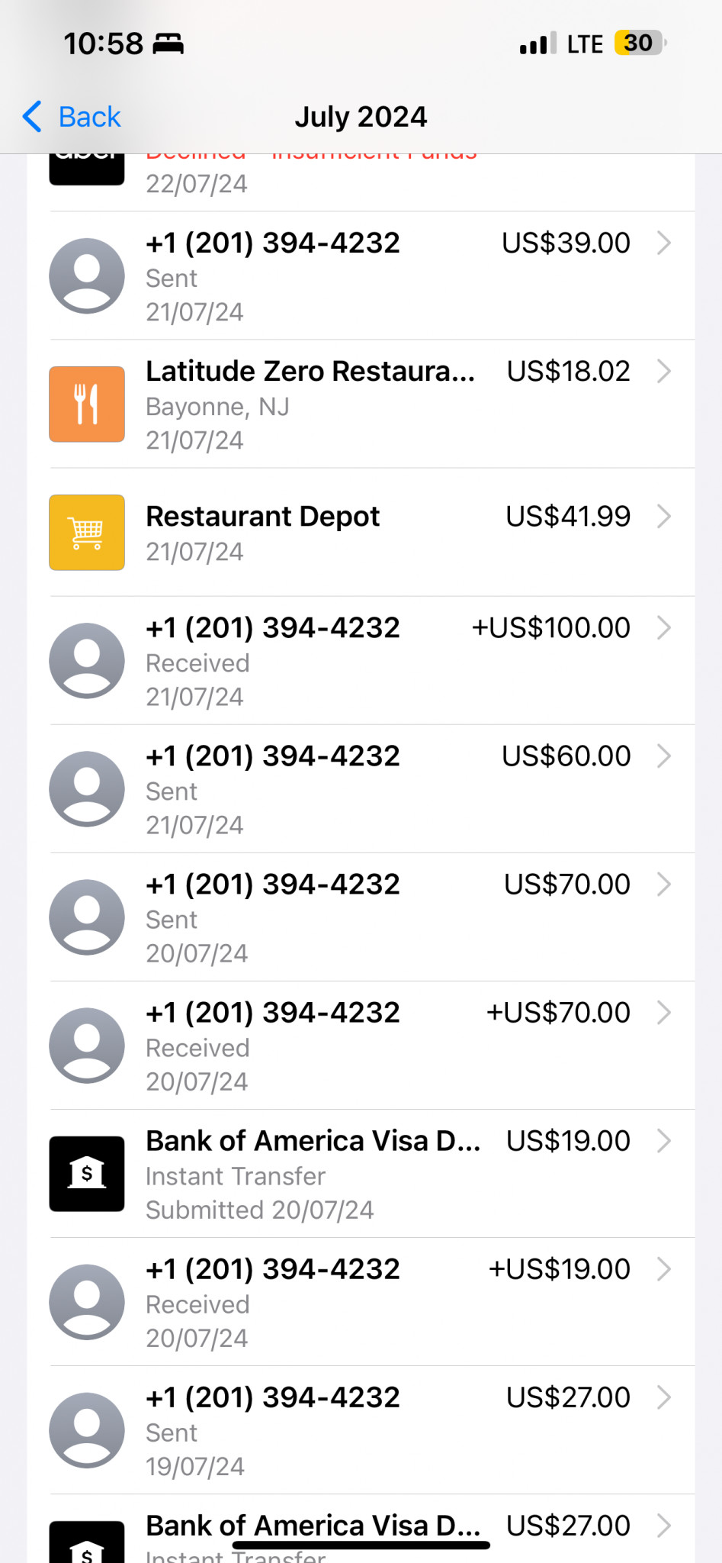Tap the July 2024 title

point(361,117)
